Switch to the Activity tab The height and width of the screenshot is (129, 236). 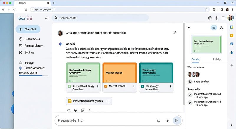tap(217, 59)
